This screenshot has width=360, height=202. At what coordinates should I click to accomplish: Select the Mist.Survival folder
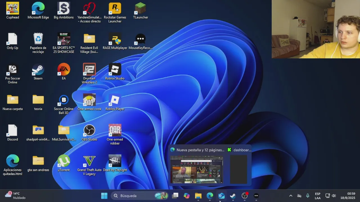[64, 133]
